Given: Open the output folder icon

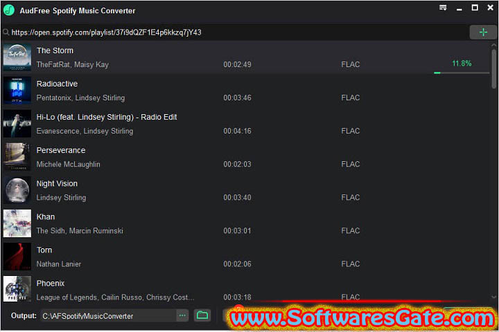Looking at the screenshot, I should 202,315.
